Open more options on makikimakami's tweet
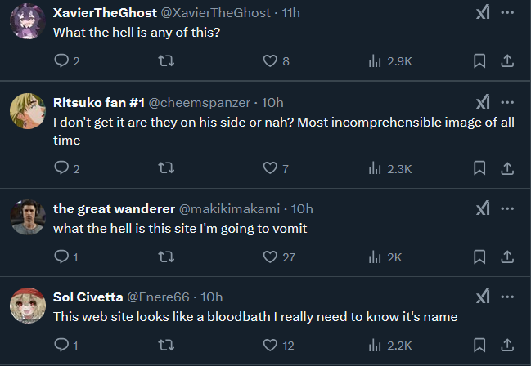Image resolution: width=531 pixels, height=366 pixels. tap(507, 208)
